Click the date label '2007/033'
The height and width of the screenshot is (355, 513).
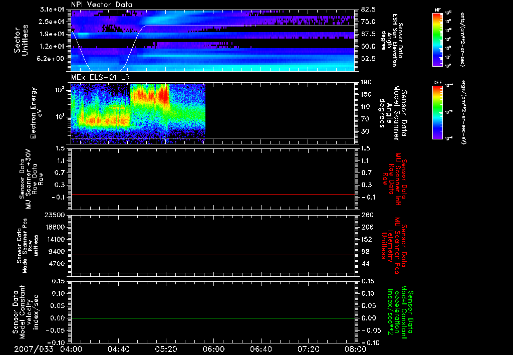34,349
